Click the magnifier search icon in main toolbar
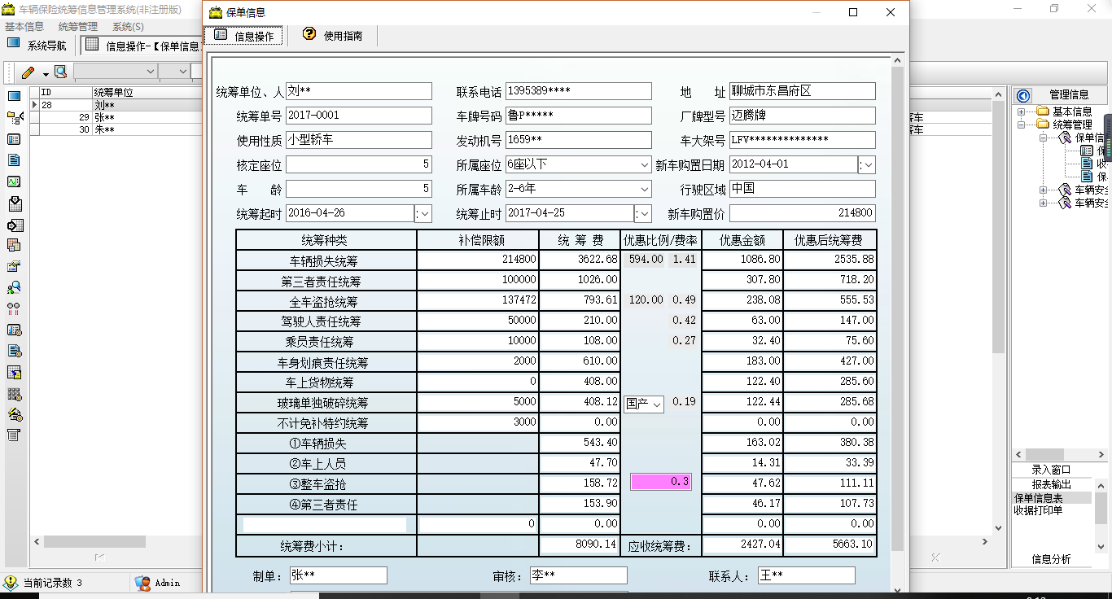 [60, 72]
